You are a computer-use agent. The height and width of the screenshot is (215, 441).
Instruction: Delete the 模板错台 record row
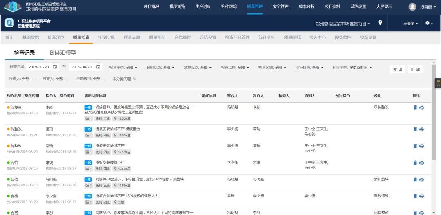(x=415, y=129)
